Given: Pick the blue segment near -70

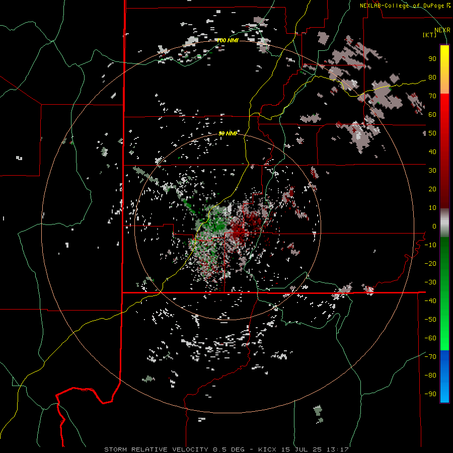Looking at the screenshot, I should click(444, 358).
